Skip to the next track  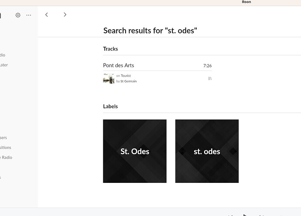[x=261, y=215]
